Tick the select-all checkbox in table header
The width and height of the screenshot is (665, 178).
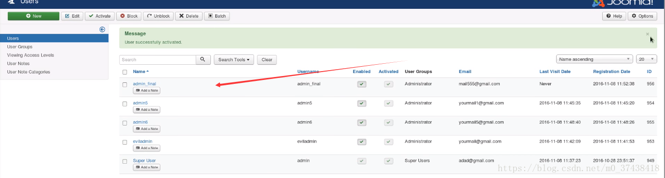pos(125,72)
